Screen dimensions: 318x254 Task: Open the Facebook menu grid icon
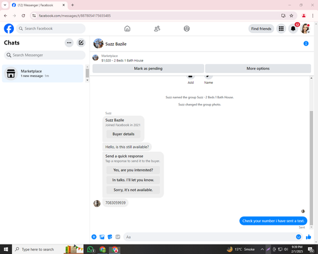(281, 29)
